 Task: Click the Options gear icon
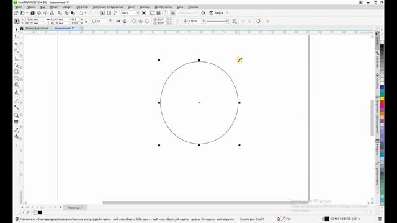203,13
